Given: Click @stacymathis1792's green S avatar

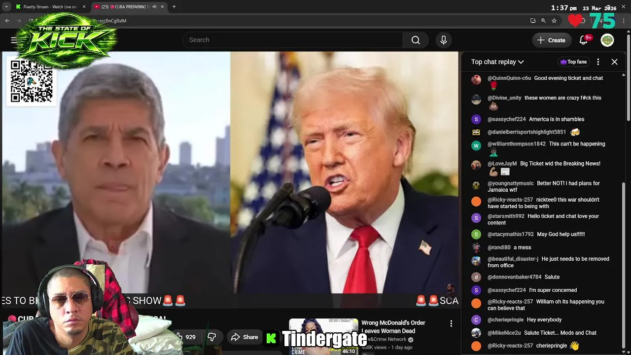Looking at the screenshot, I should pyautogui.click(x=476, y=234).
